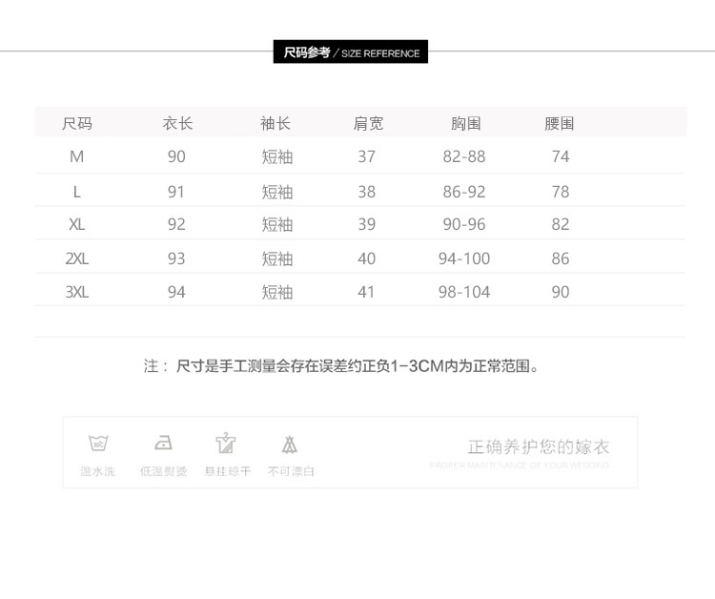715x599 pixels.
Task: Click size 2XL row label
Action: 76,258
